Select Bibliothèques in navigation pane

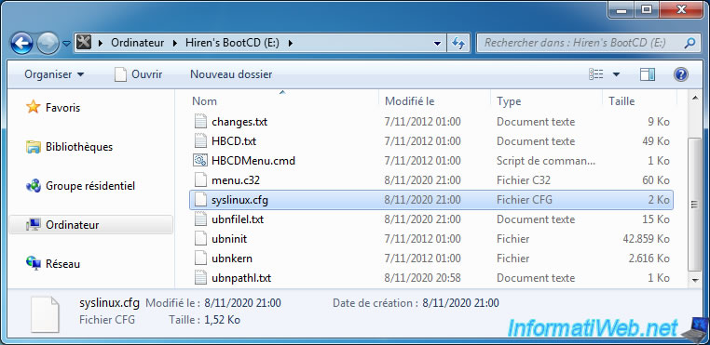79,147
